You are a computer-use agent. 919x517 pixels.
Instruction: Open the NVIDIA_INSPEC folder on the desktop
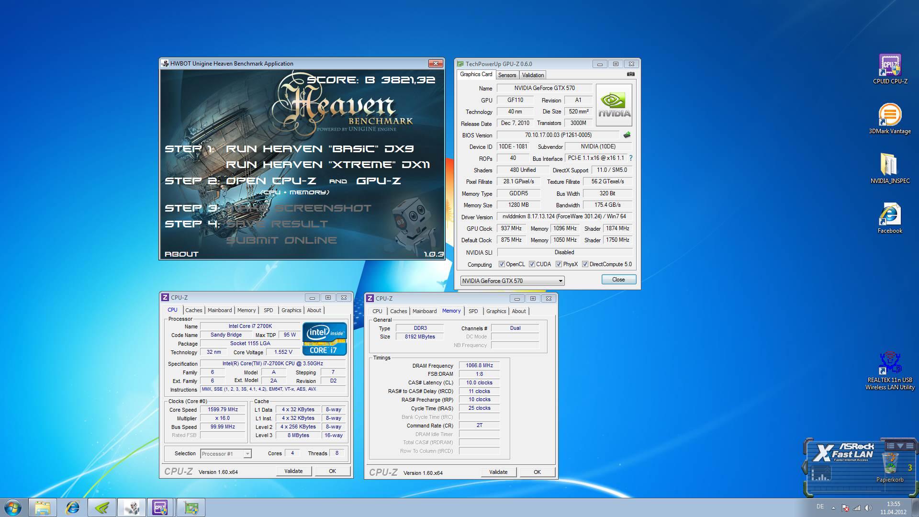click(x=890, y=169)
